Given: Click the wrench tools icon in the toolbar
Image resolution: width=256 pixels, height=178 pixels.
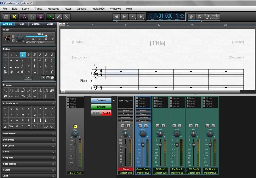Looking at the screenshot, I should (14, 17).
